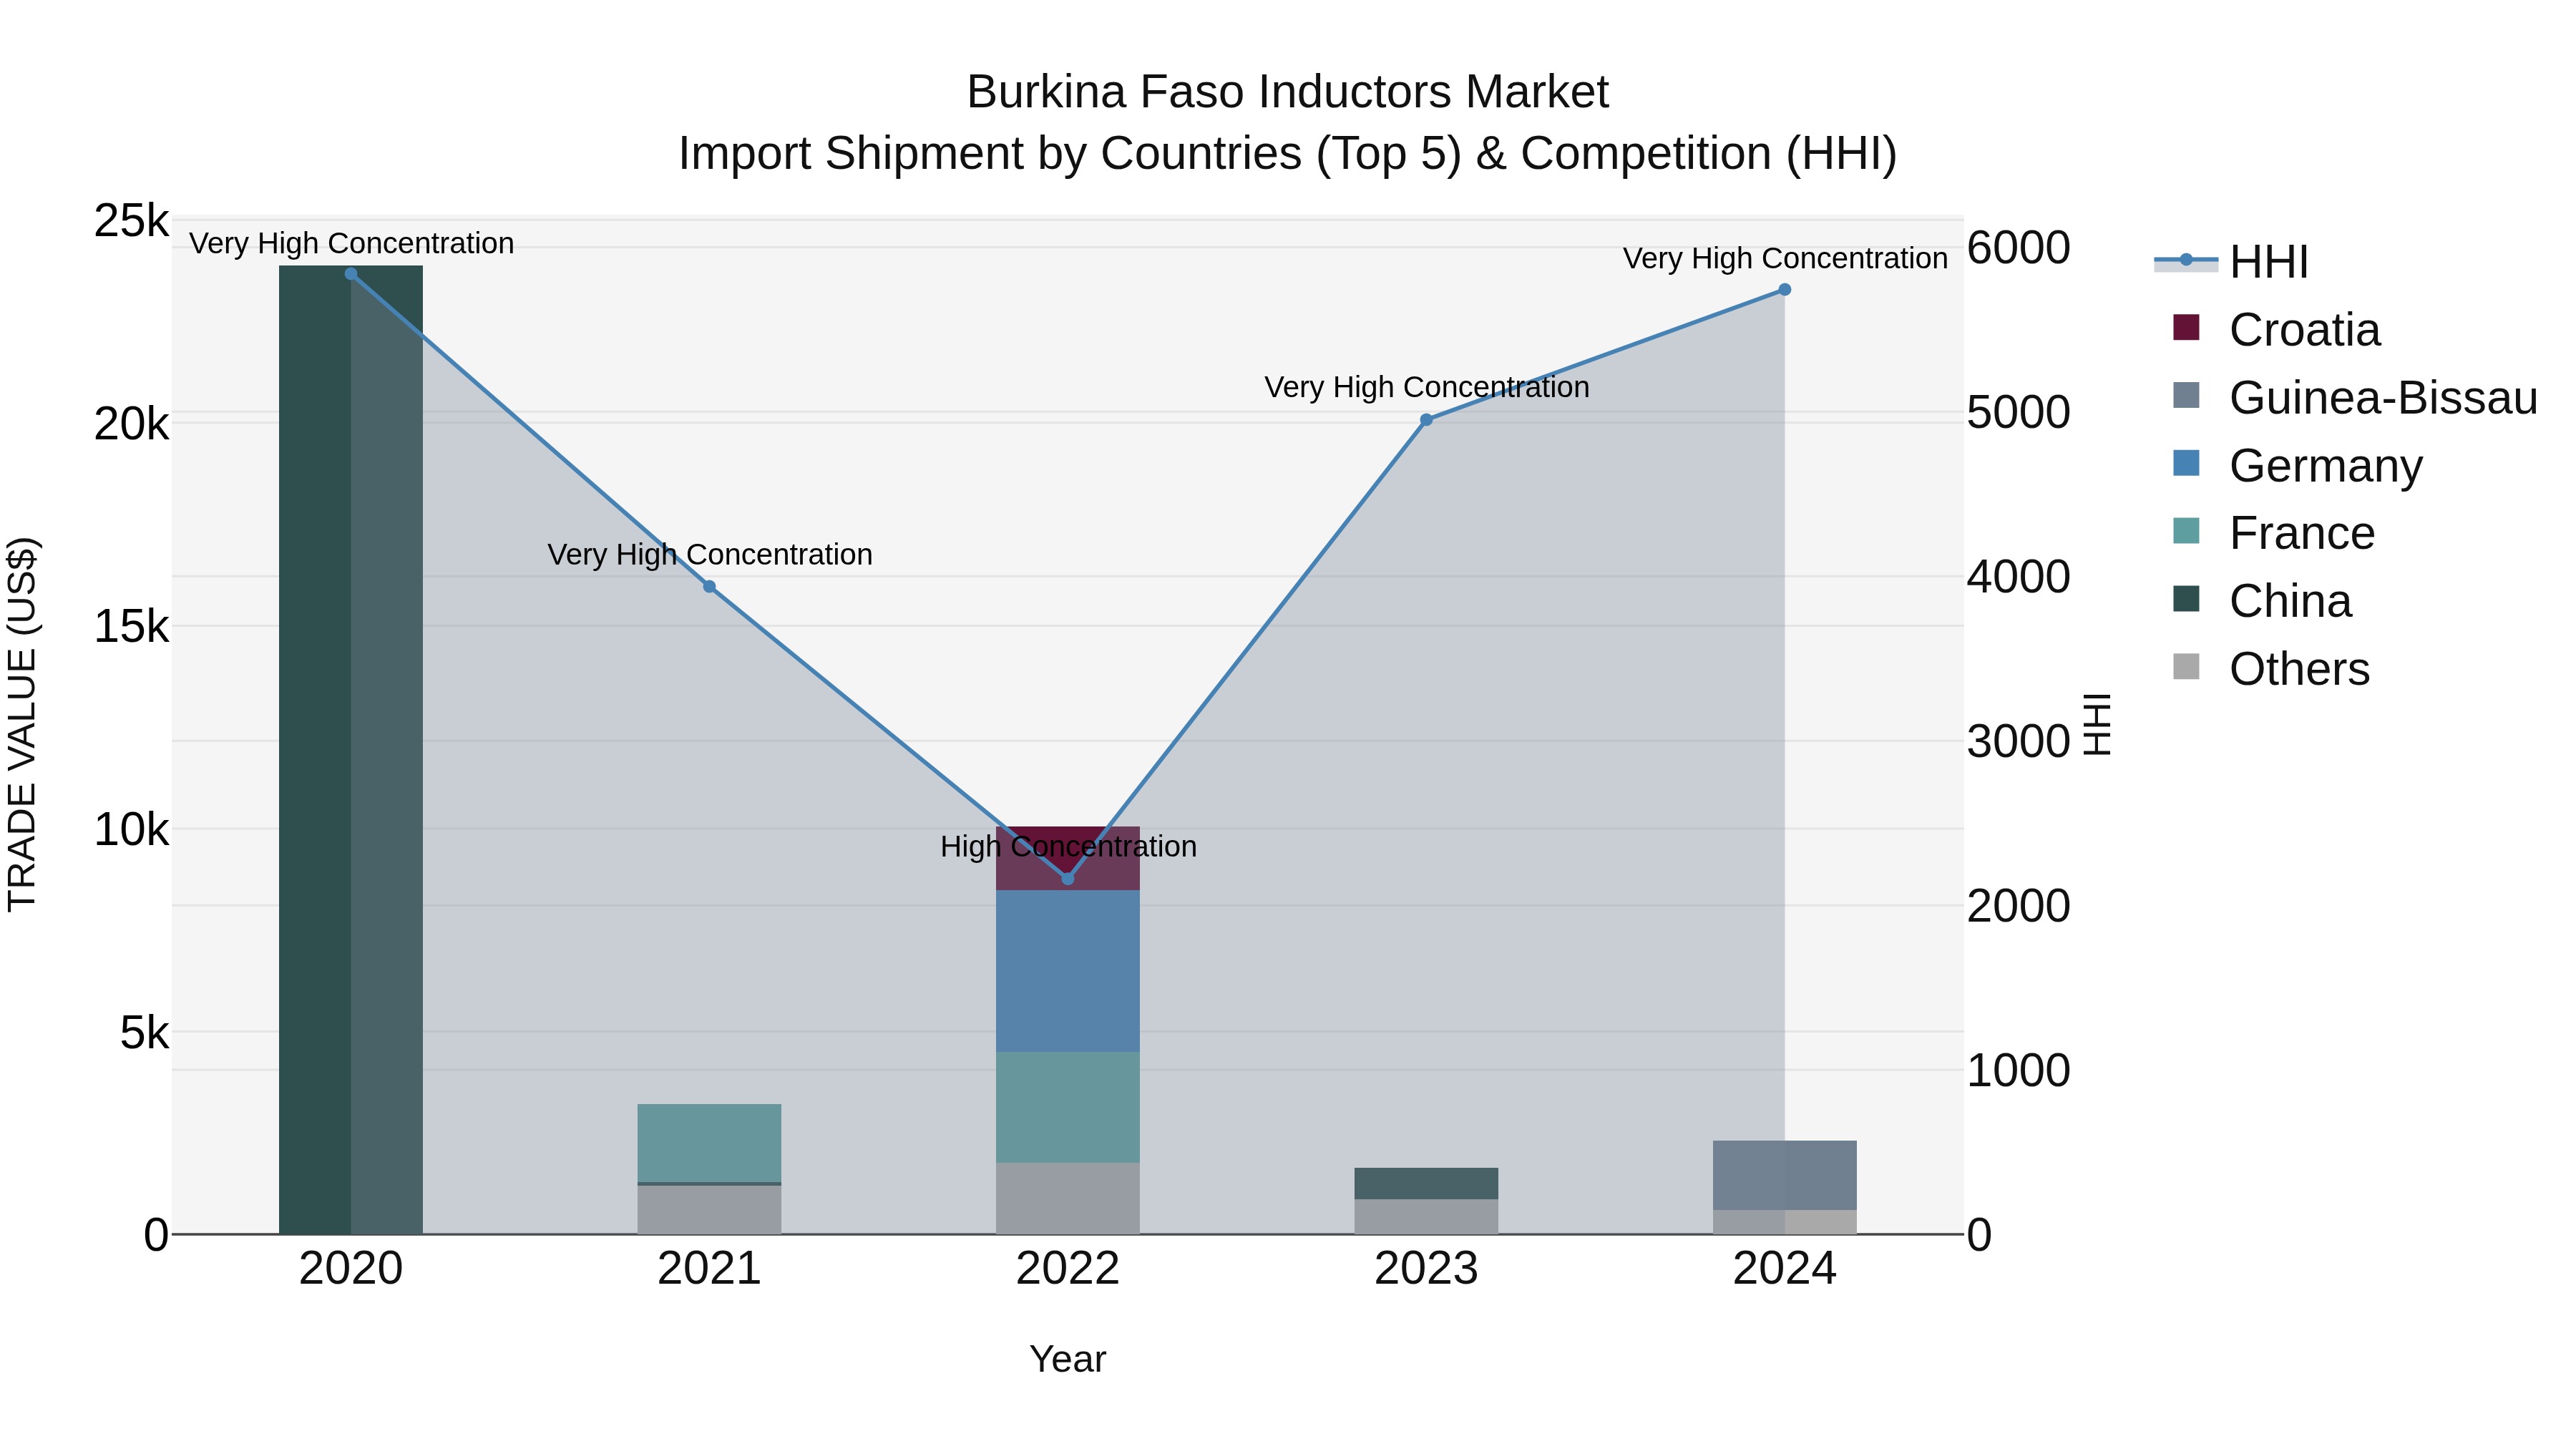2576x1449 pixels.
Task: Click the Germany blue legend swatch
Action: [x=2187, y=463]
